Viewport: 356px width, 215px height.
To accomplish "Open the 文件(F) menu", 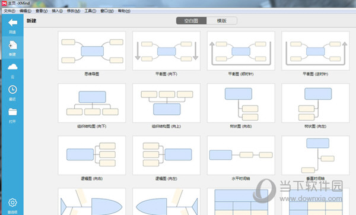I will click(x=9, y=11).
